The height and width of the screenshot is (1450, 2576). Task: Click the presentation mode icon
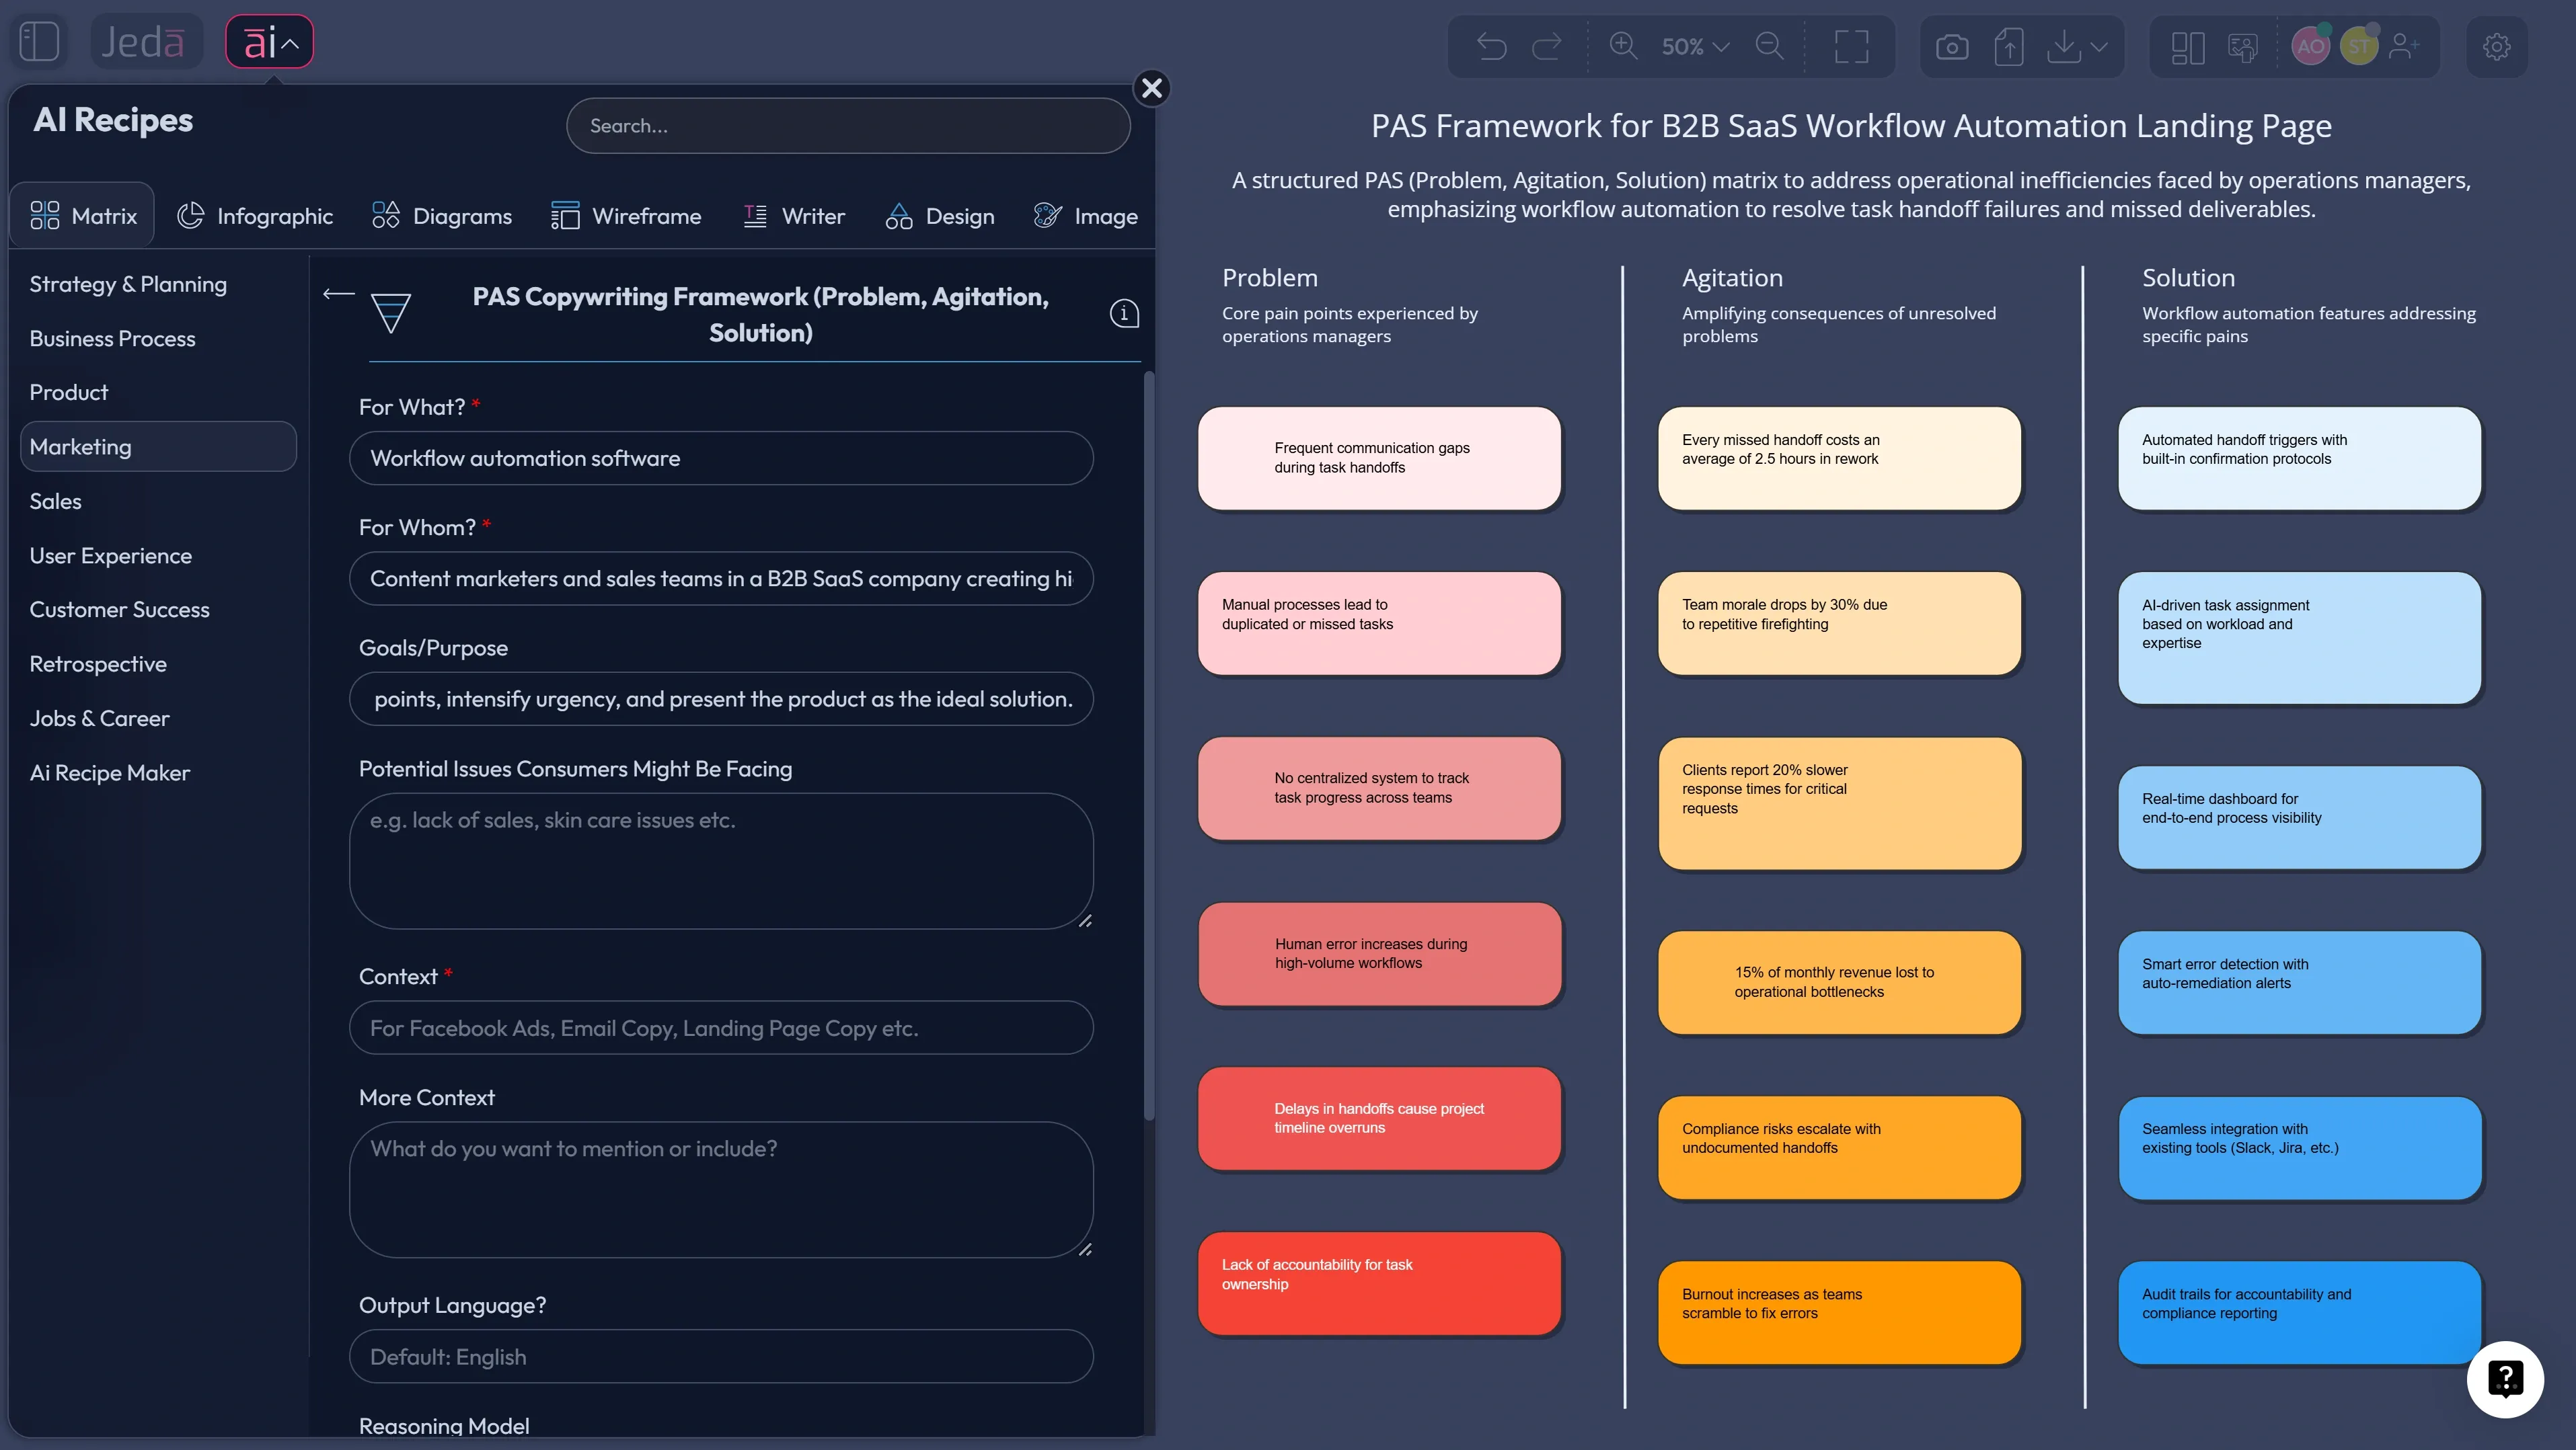2243,46
